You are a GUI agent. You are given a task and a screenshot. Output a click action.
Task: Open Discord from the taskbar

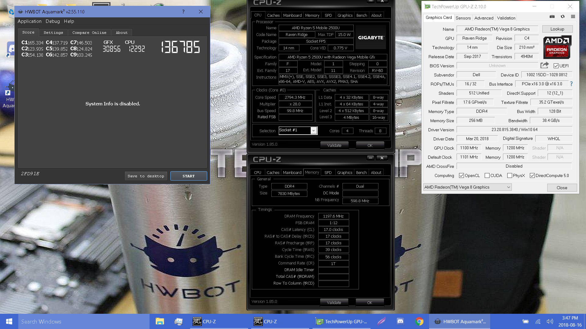400,321
